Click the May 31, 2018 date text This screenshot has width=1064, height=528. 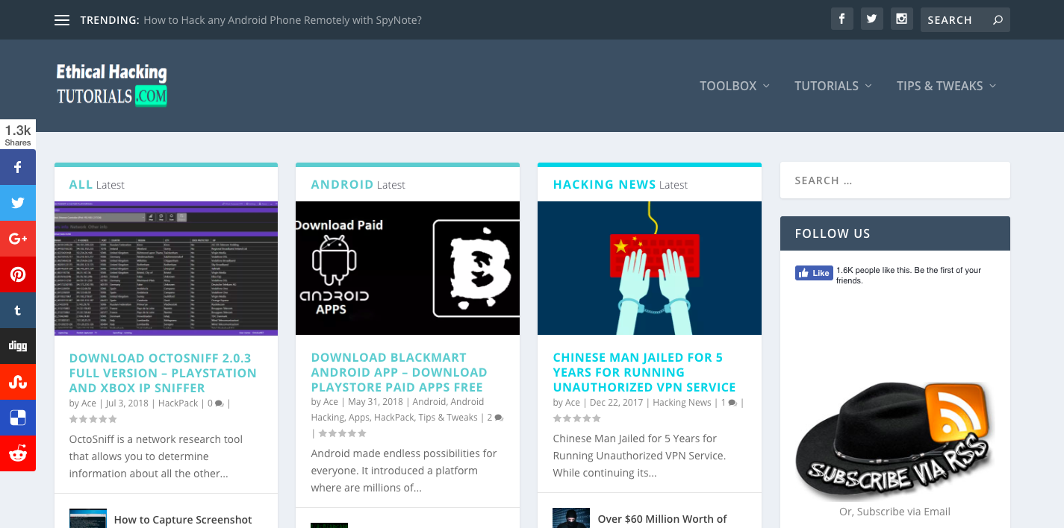point(374,402)
